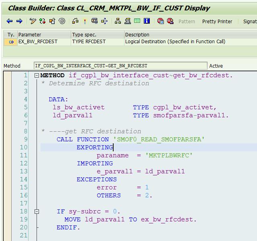
Task: Set or delete session breakpoint icon
Action: pos(161,21)
